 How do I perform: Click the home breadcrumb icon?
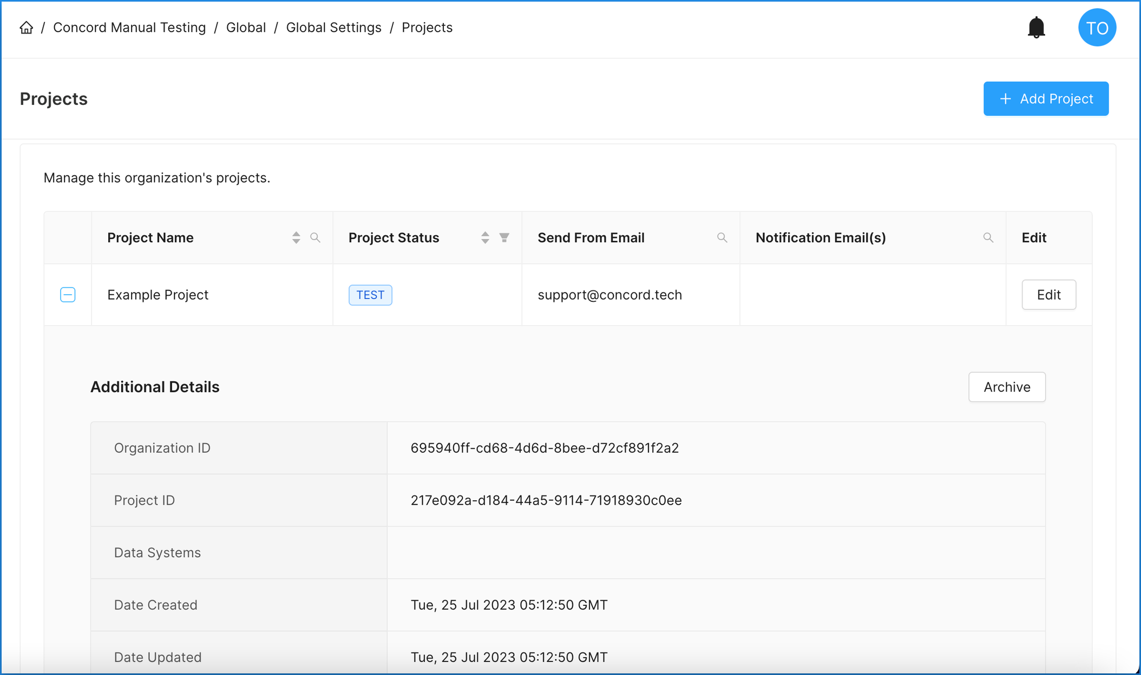coord(27,28)
